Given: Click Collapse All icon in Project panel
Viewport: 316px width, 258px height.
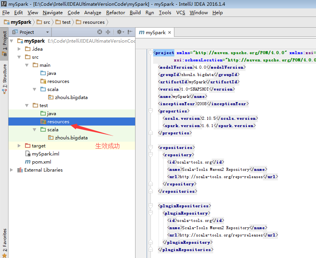Looking at the screenshot, I should (108, 32).
